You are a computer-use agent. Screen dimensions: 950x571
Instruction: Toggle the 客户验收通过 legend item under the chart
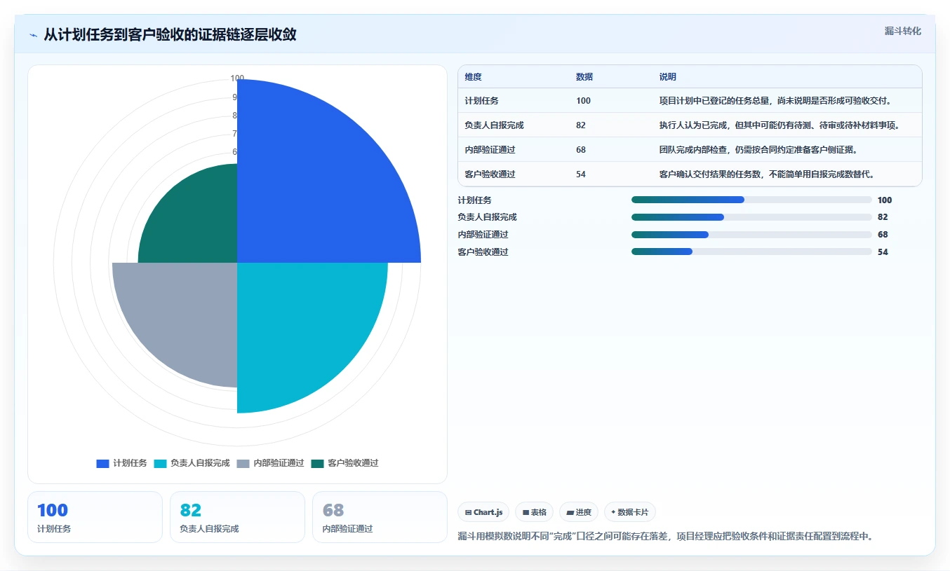(x=345, y=463)
